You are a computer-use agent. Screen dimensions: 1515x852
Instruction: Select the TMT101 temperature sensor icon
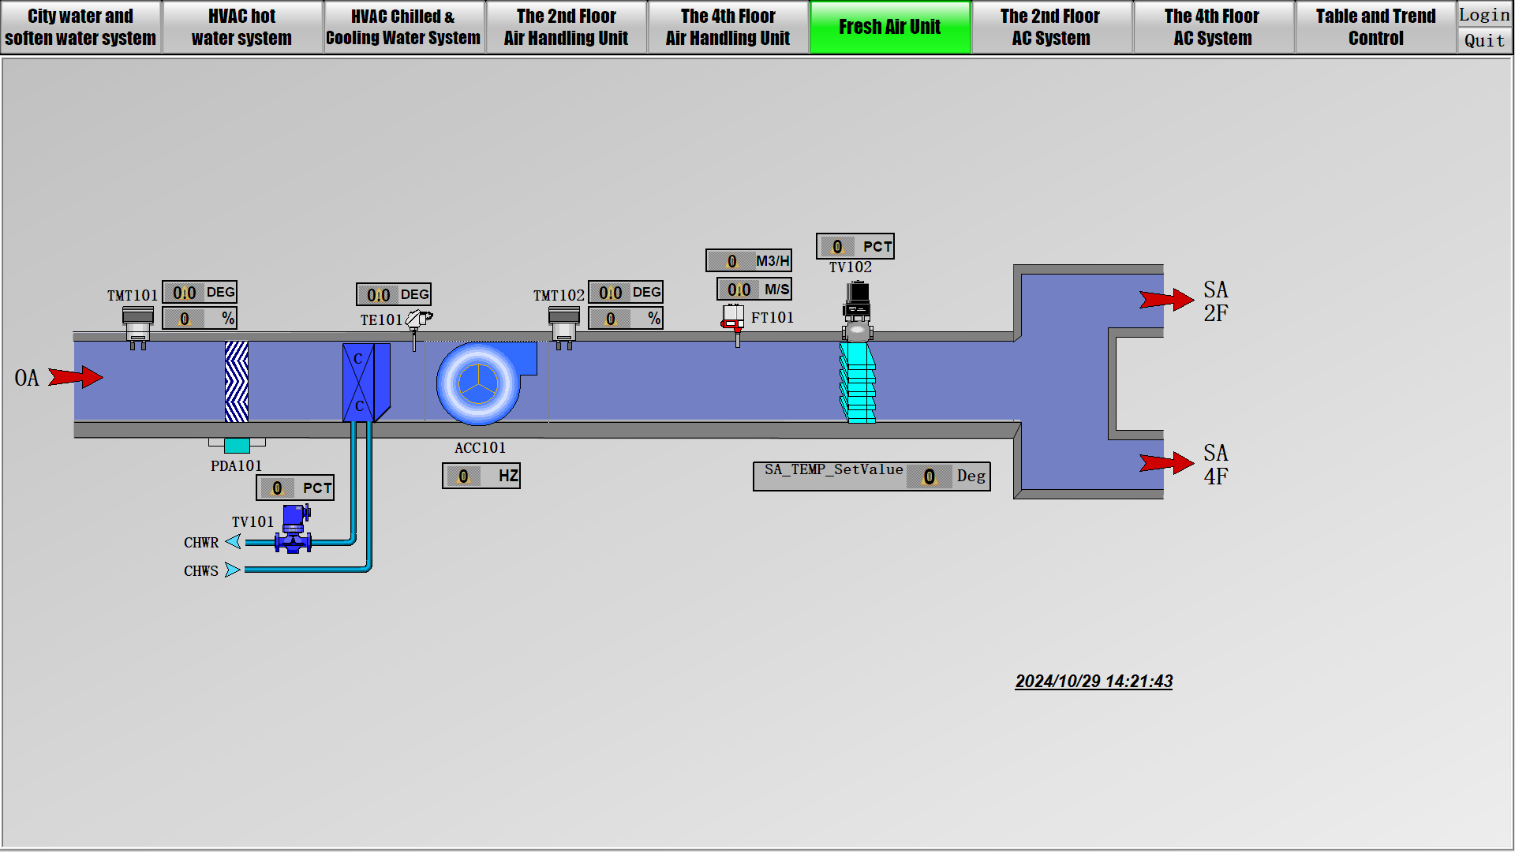(138, 325)
